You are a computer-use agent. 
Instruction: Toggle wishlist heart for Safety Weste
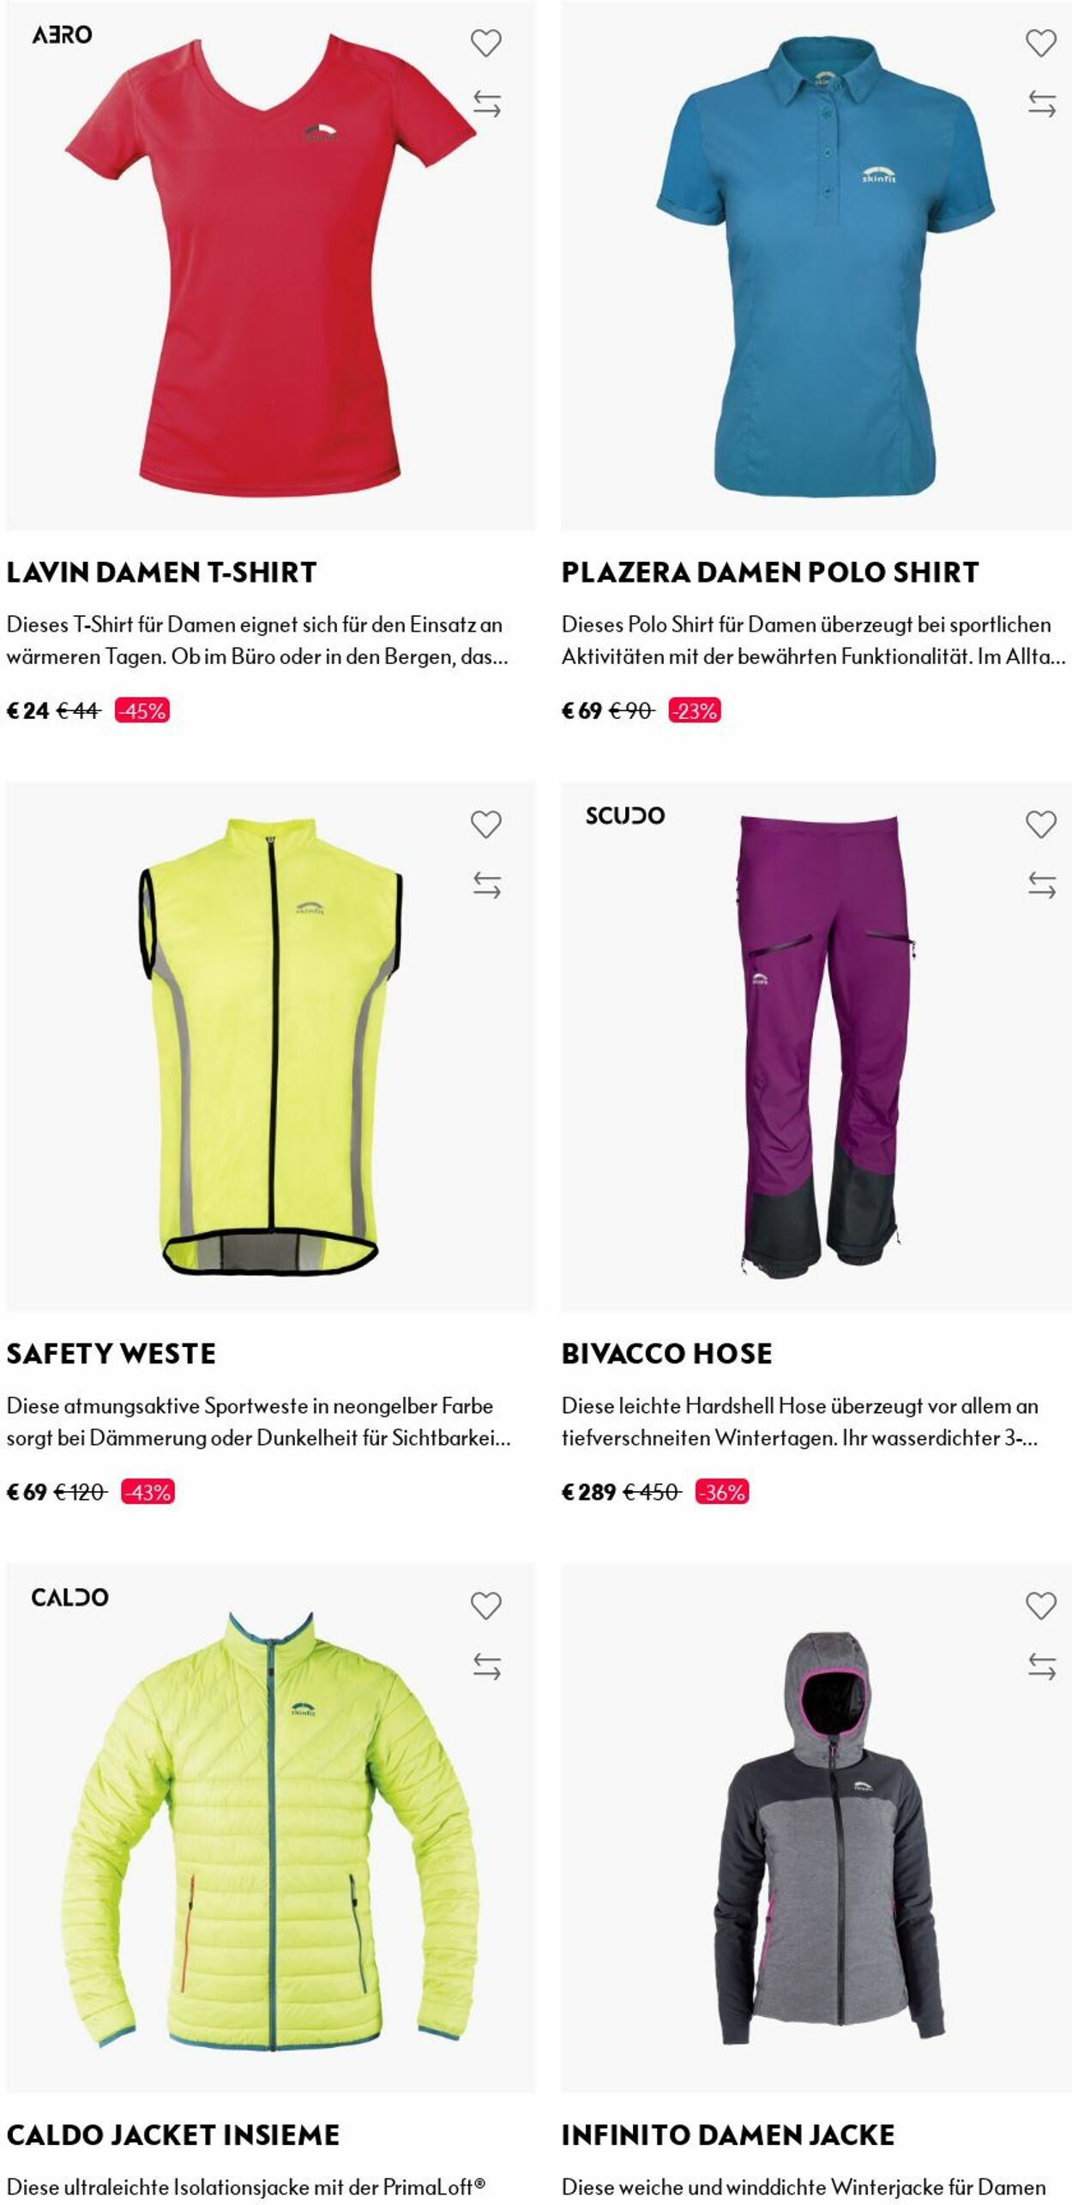point(485,825)
